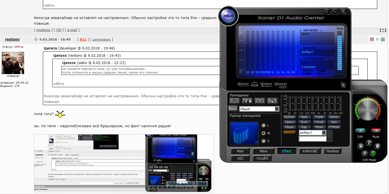Image resolution: width=389 pixels, height=194 pixels.
Task: Open the VocalFX tab
Action: tap(262, 158)
